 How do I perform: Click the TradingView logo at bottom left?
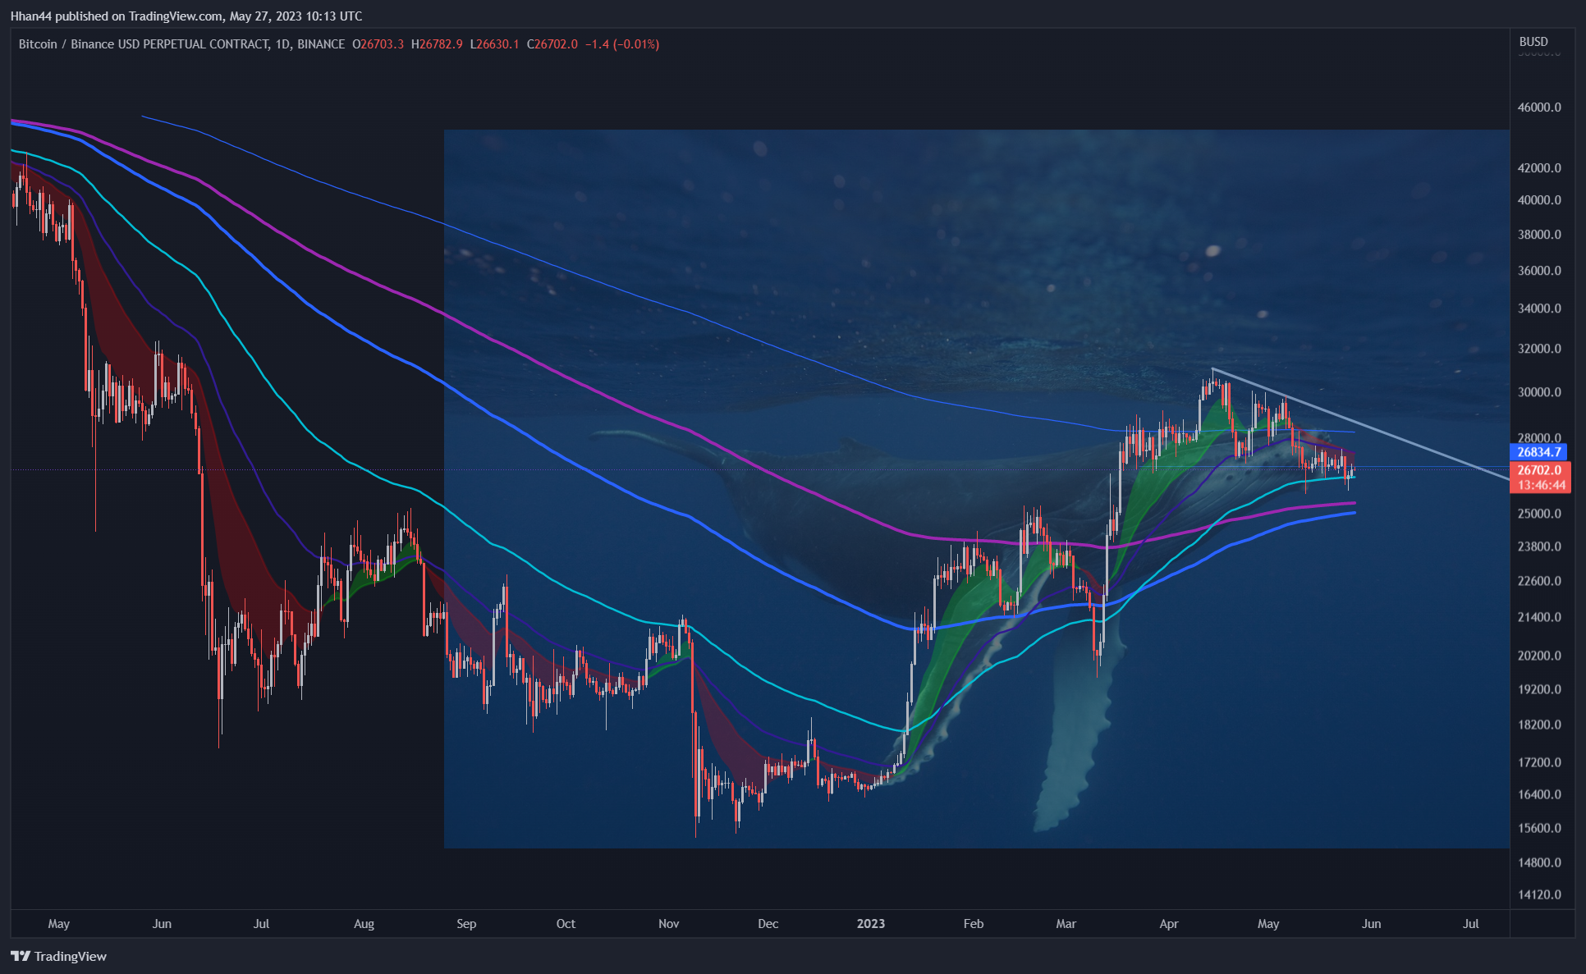[58, 956]
